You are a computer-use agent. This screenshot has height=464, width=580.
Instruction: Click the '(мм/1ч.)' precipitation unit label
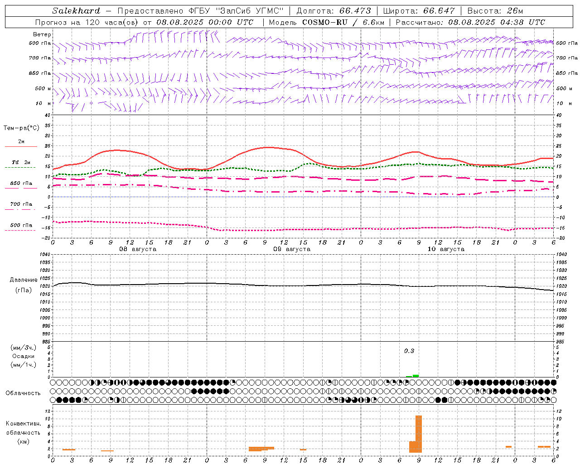click(x=24, y=365)
